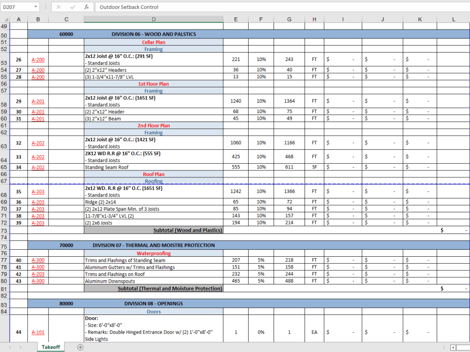The width and height of the screenshot is (470, 352).
Task: Click the right sheet navigation arrow
Action: pos(21,347)
